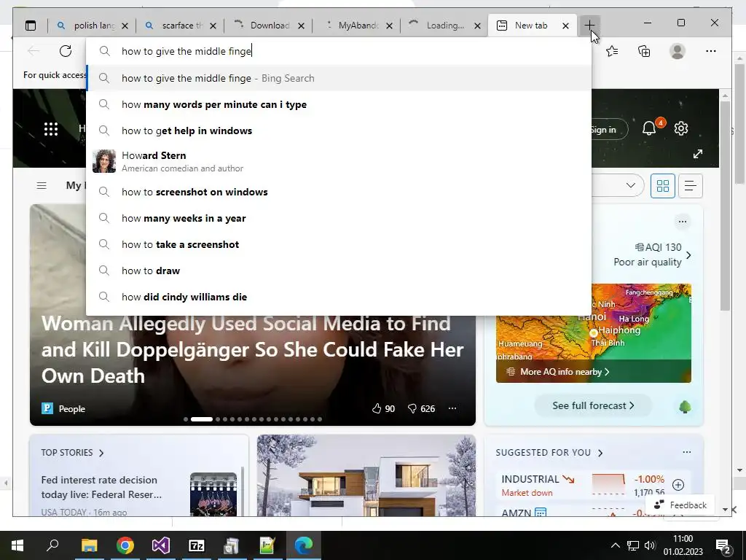Click the Windows Start button
This screenshot has height=560, width=746.
pyautogui.click(x=17, y=545)
